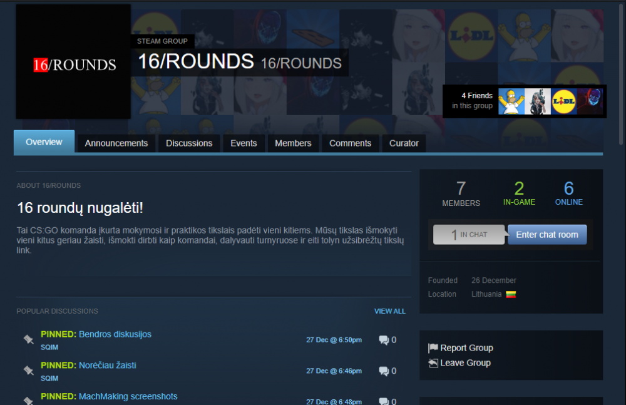
Task: View the 6 ONLINE members count
Action: [569, 193]
